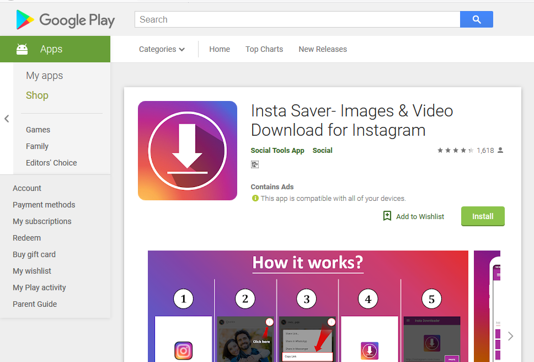This screenshot has height=362, width=534.
Task: Open Editors' Choice
Action: (x=51, y=163)
